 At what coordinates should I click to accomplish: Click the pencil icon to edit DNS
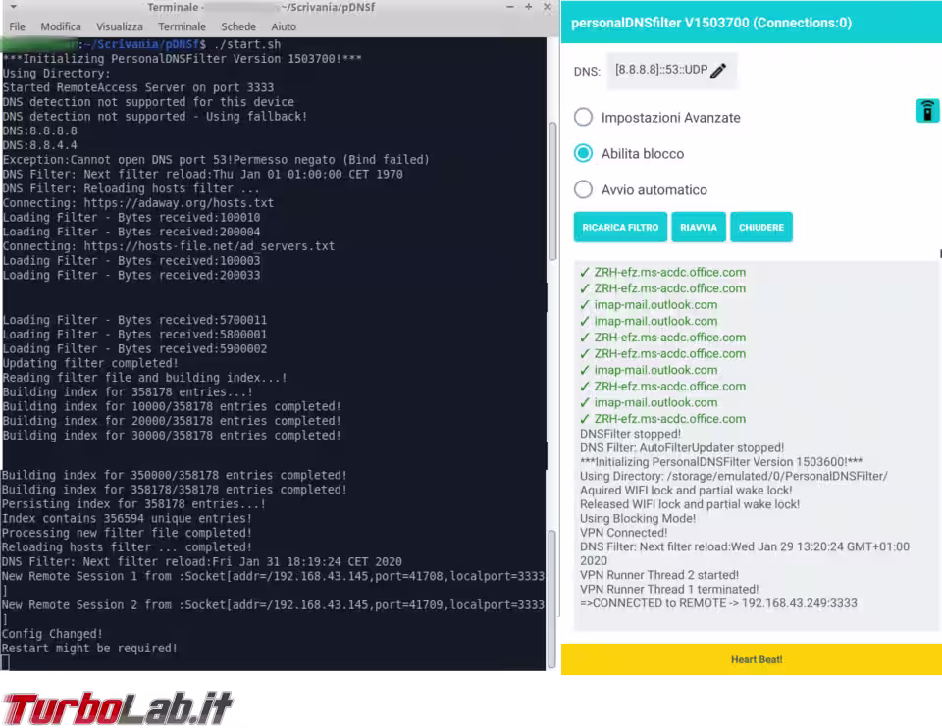tap(718, 71)
